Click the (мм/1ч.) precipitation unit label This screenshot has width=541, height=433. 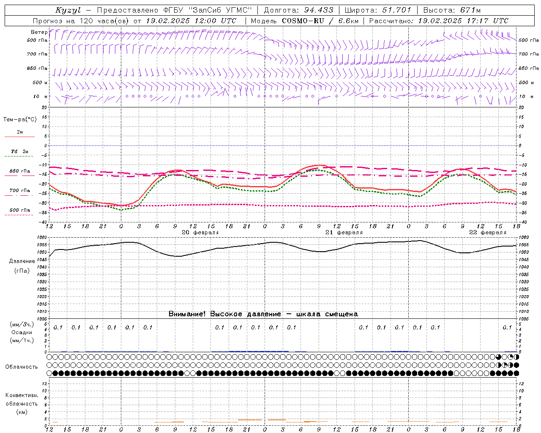(x=22, y=340)
